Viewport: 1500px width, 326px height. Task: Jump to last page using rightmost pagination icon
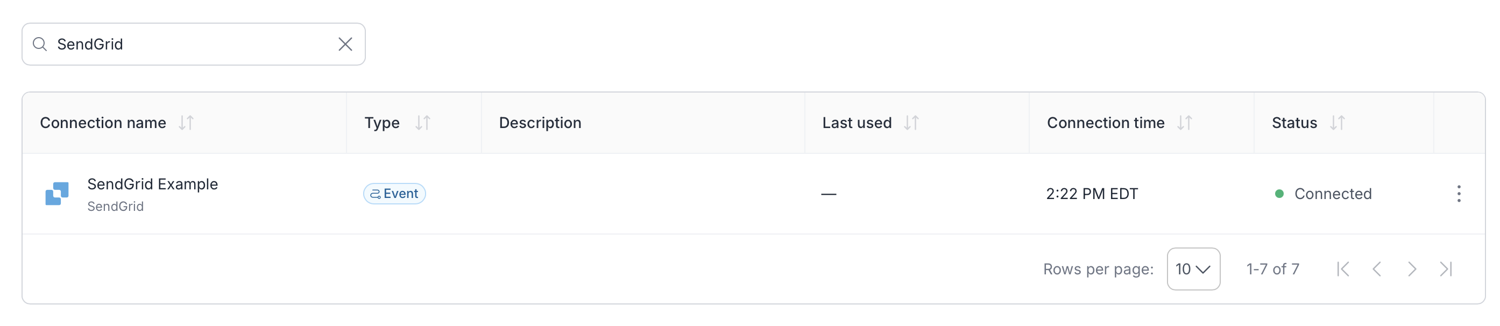tap(1446, 269)
